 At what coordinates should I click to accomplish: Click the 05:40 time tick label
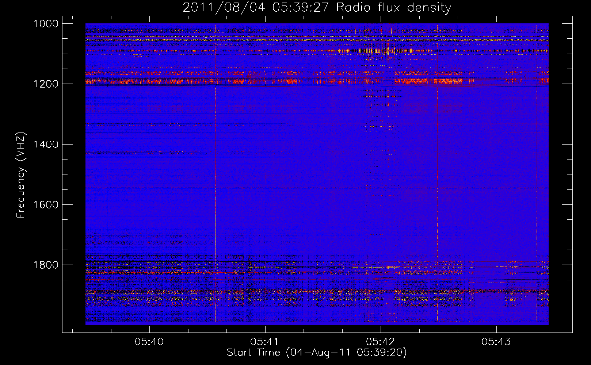click(149, 342)
